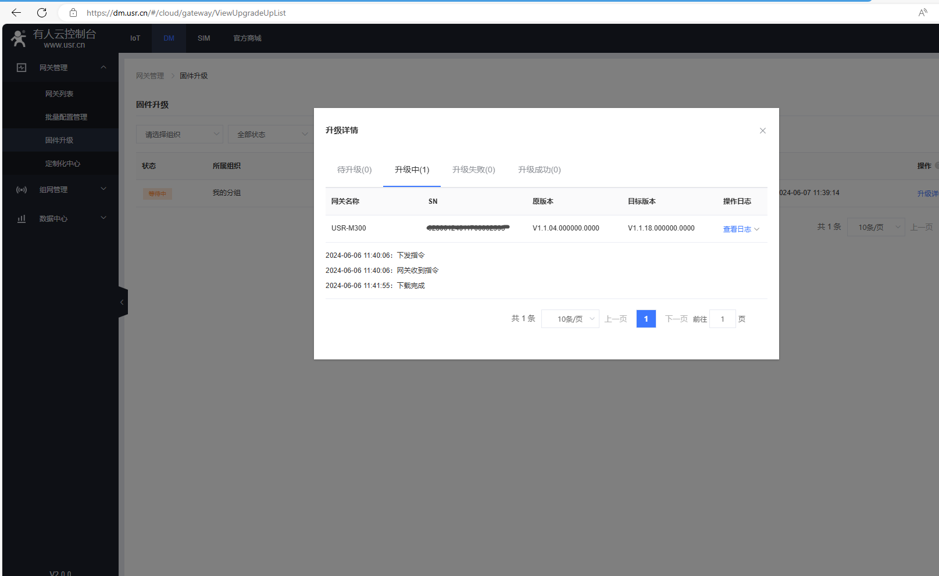This screenshot has width=939, height=576.
Task: Expand 查看日志 for USR-M300
Action: click(x=741, y=229)
